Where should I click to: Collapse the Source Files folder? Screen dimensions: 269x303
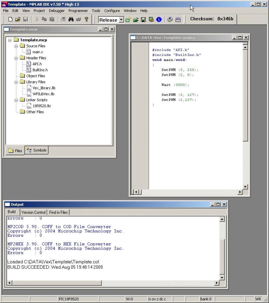[16, 46]
